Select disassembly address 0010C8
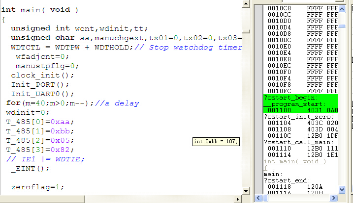 (x=279, y=8)
